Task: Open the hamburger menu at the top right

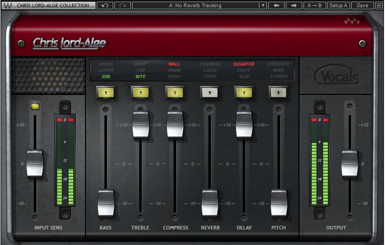Action: 379,5
